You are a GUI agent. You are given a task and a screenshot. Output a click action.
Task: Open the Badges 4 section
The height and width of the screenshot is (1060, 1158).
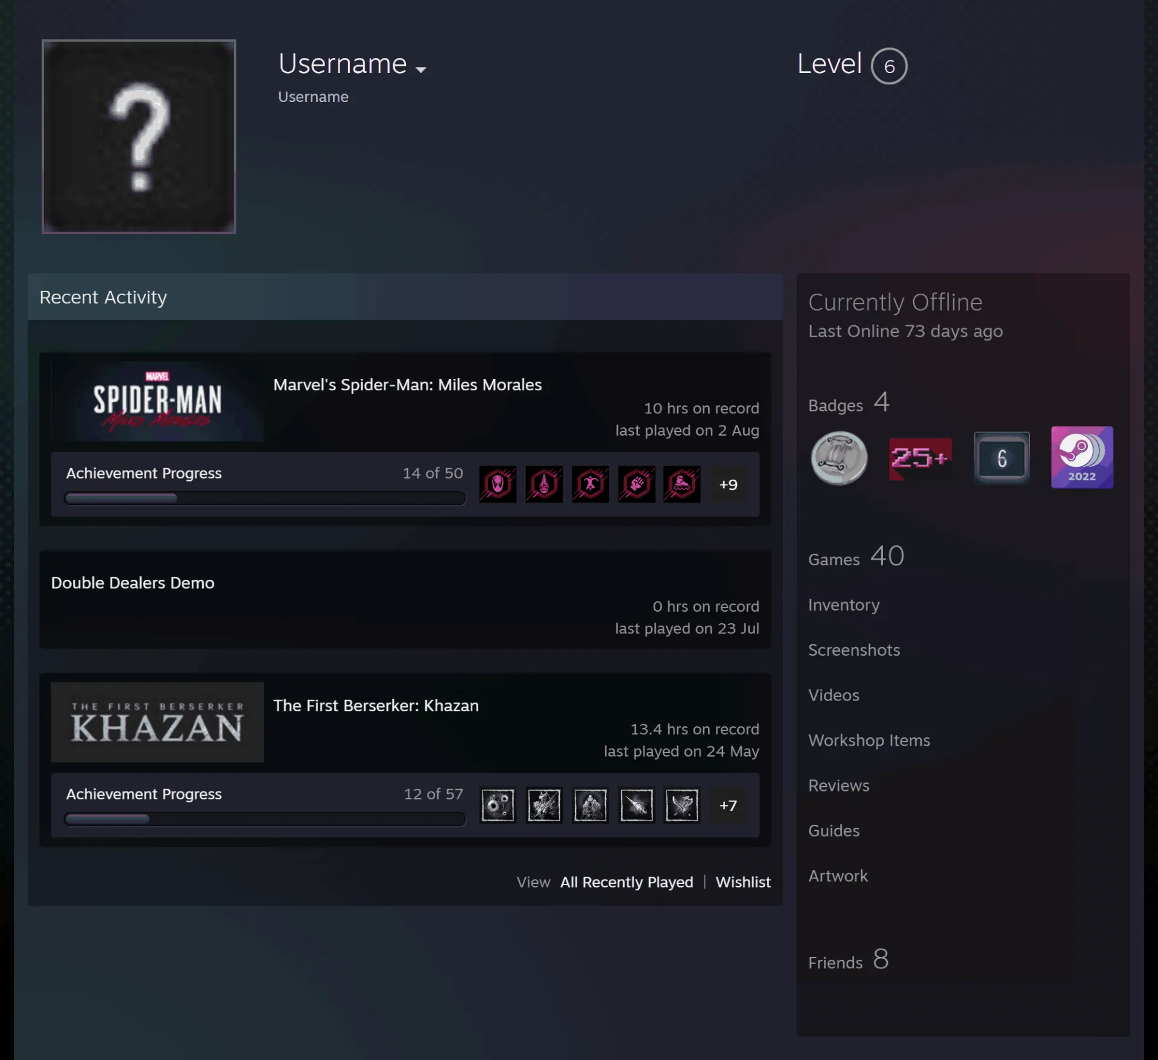[849, 402]
